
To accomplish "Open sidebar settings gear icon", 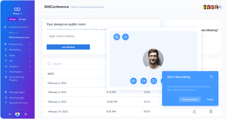I will click(x=26, y=114).
